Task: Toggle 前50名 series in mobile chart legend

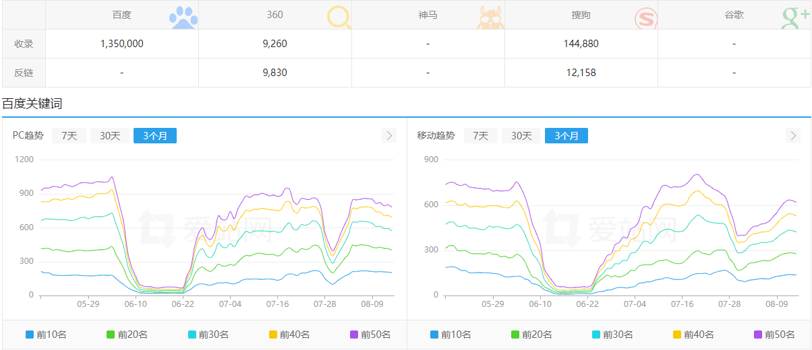Action: coord(775,335)
